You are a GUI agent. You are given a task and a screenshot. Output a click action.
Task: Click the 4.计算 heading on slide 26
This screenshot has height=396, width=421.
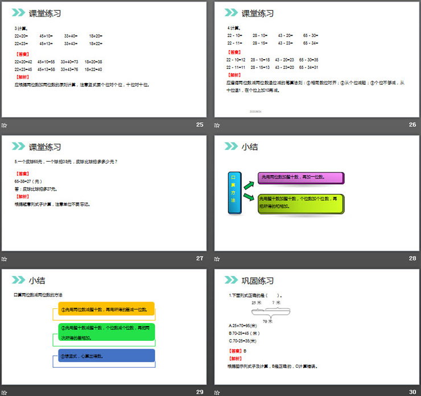(x=234, y=28)
